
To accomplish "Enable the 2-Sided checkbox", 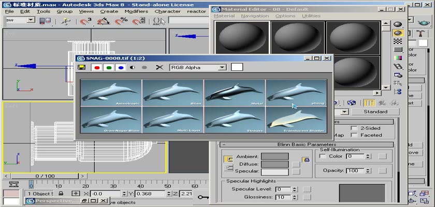I will 354,128.
